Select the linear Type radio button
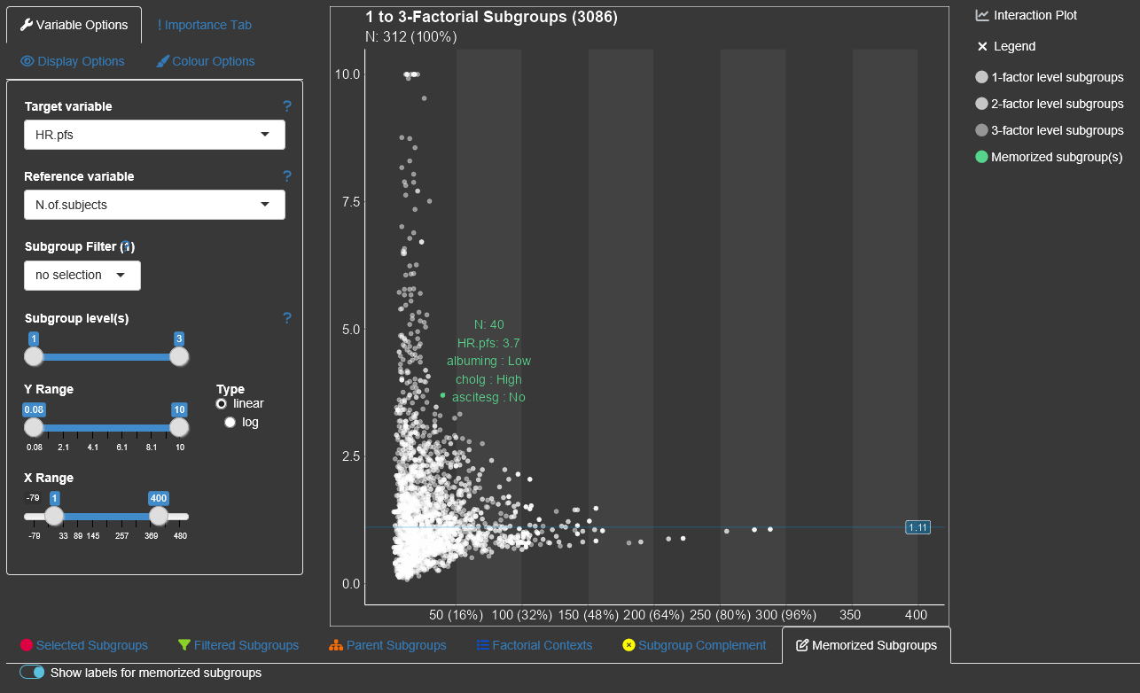Screen dimensions: 1140x693 tap(222, 403)
